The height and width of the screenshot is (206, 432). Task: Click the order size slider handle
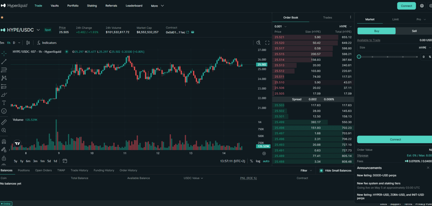[x=359, y=57]
